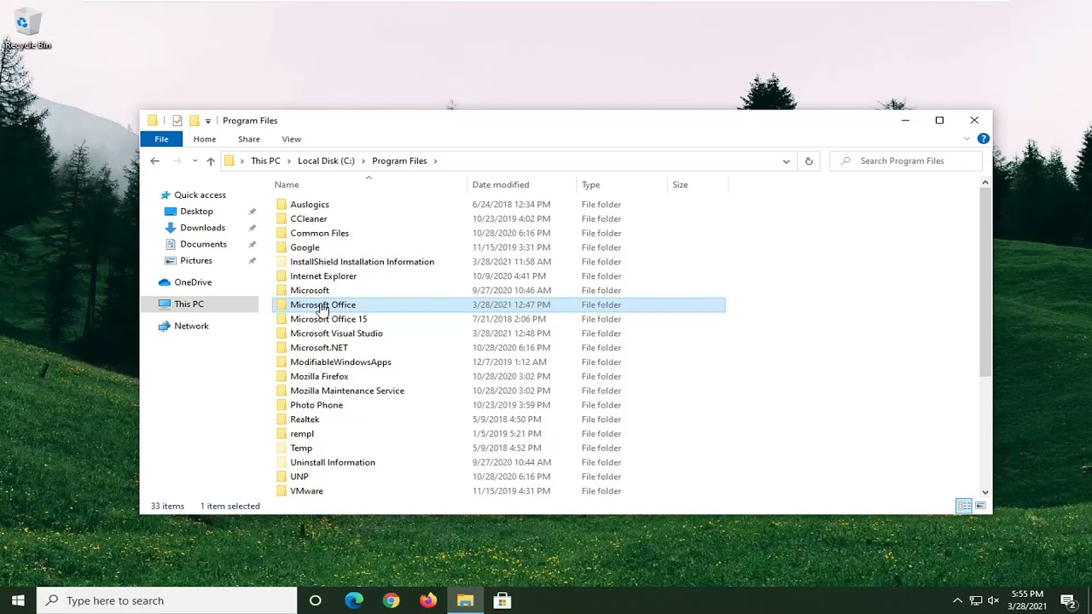Open the Help question mark icon
Screen dimensions: 1092x614
click(x=983, y=139)
